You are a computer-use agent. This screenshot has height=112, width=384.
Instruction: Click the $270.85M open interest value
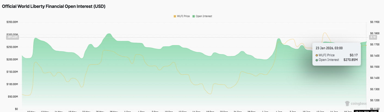[351, 60]
